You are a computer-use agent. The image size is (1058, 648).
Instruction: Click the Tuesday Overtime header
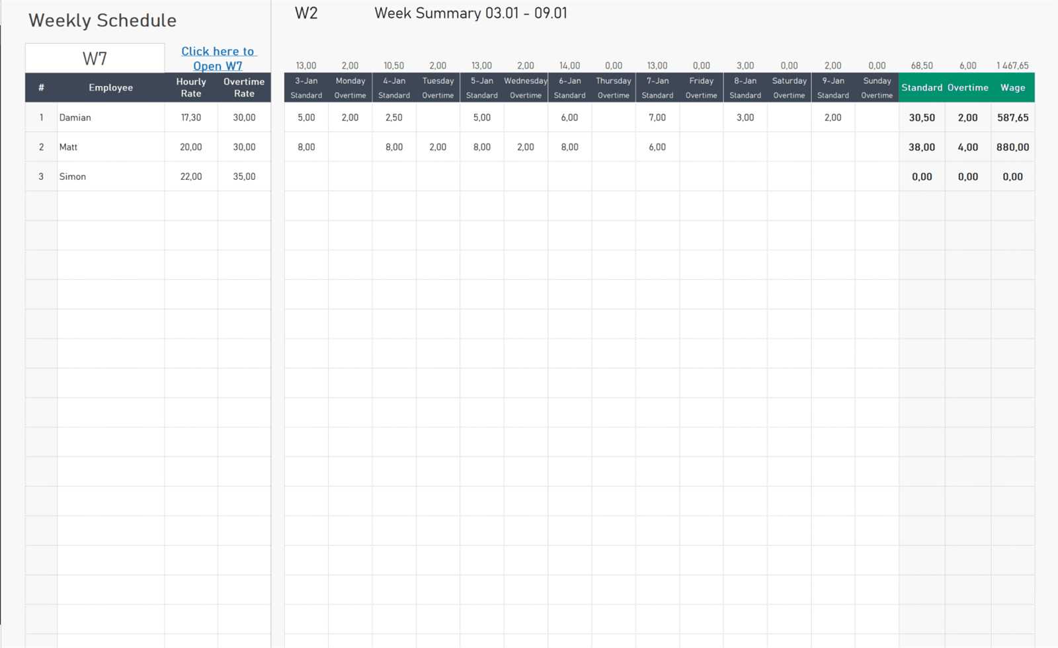pos(438,87)
